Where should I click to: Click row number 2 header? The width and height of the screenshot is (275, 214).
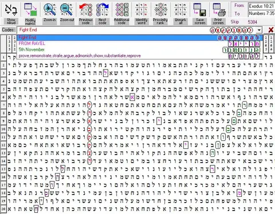(3, 65)
